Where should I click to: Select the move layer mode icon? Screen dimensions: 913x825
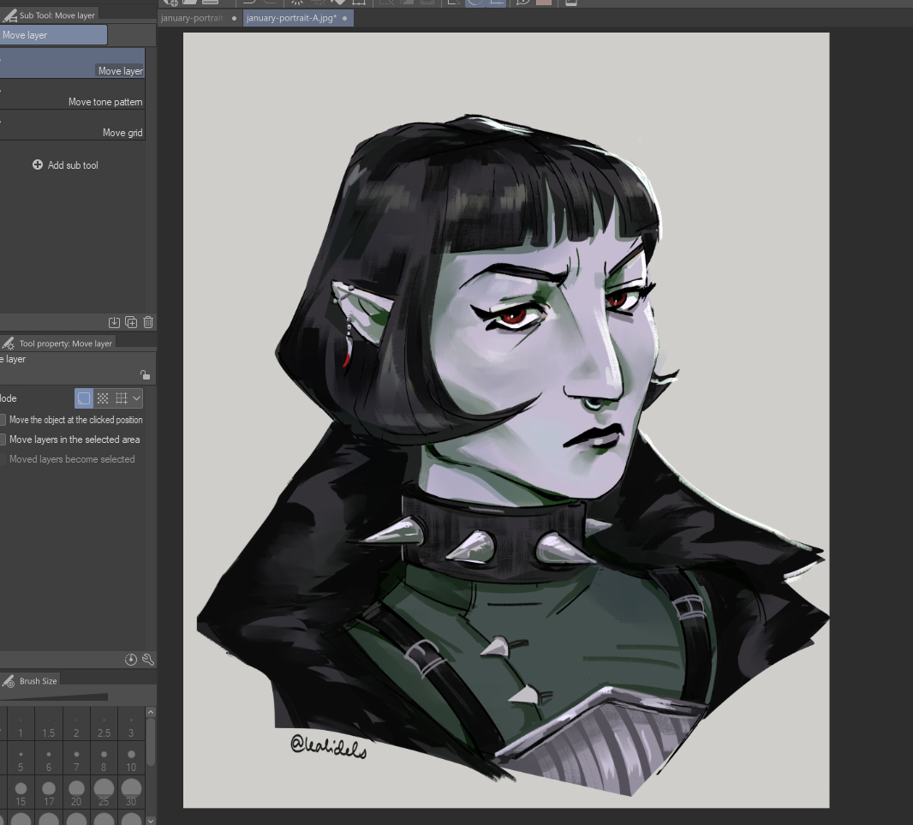[84, 398]
